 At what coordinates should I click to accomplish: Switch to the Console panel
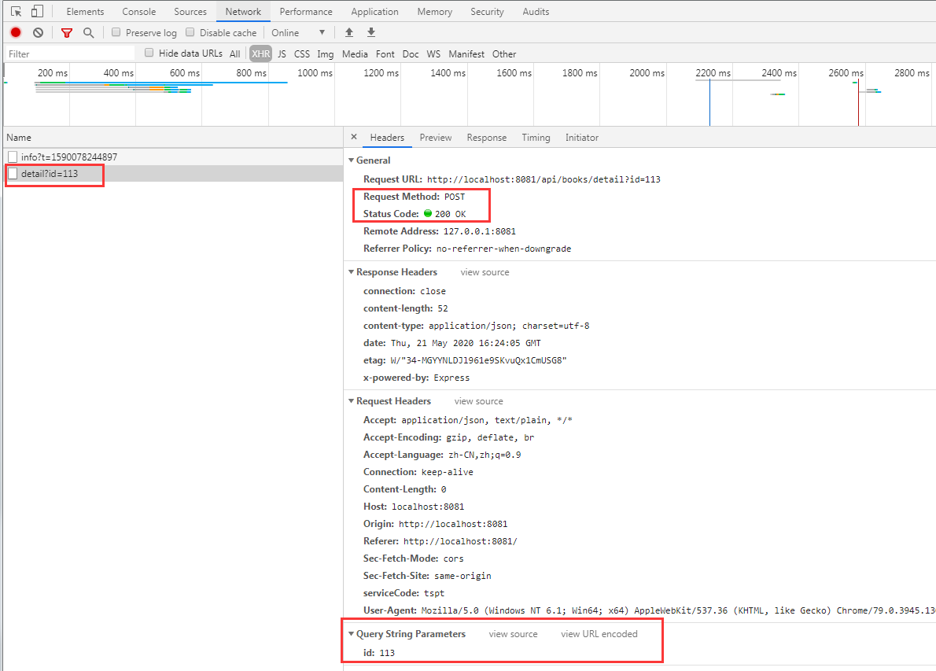pyautogui.click(x=139, y=11)
